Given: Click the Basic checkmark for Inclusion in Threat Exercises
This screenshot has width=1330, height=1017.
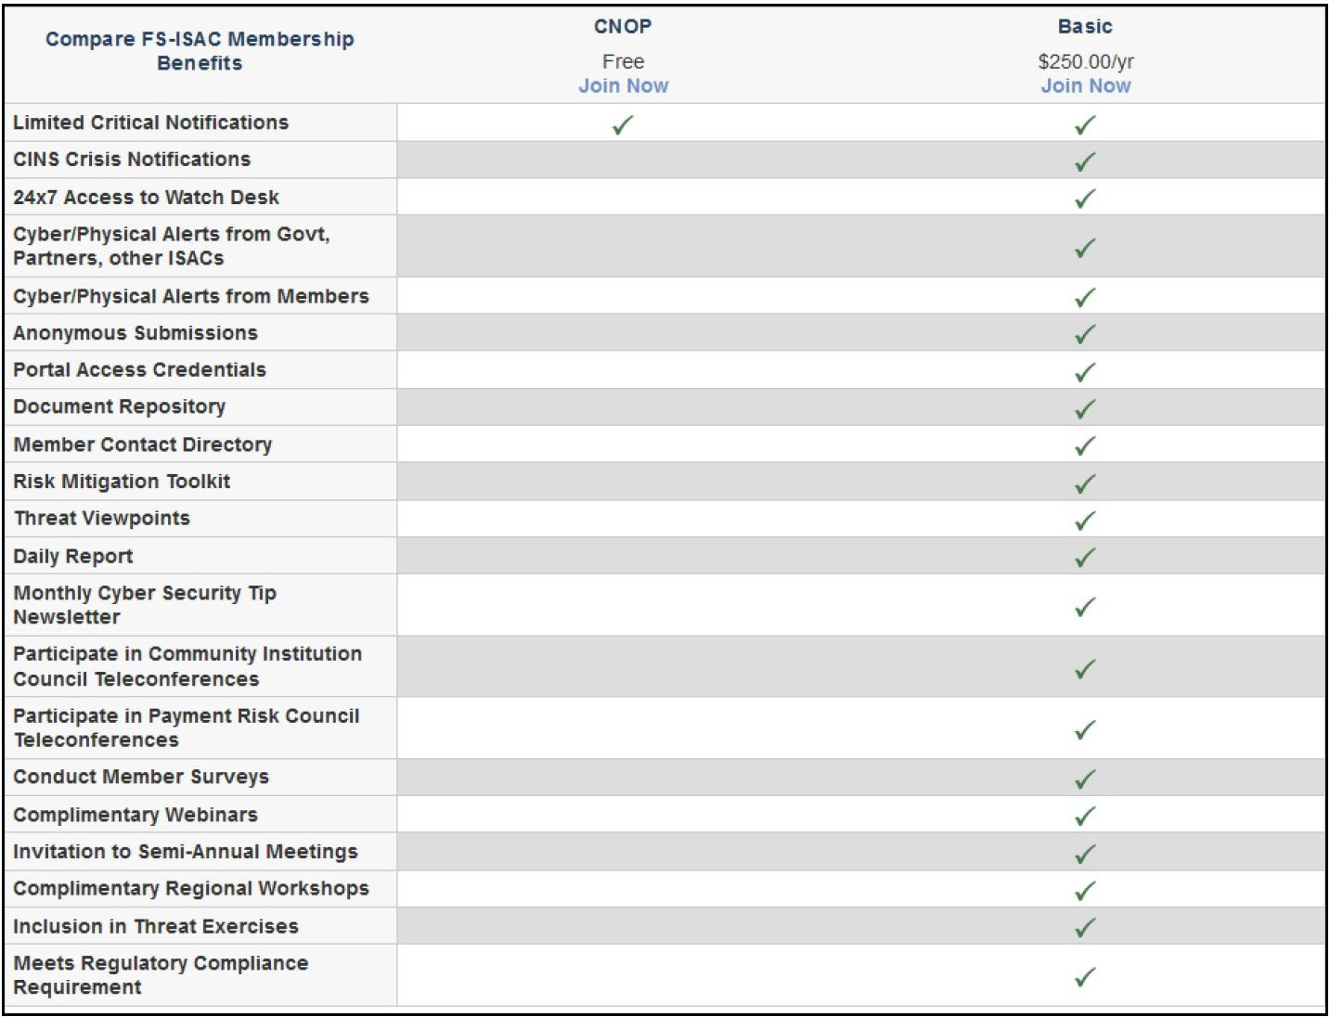Looking at the screenshot, I should click(1084, 928).
